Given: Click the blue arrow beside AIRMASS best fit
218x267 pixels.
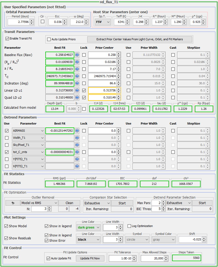Looking at the screenshot, I should [x=77, y=131].
